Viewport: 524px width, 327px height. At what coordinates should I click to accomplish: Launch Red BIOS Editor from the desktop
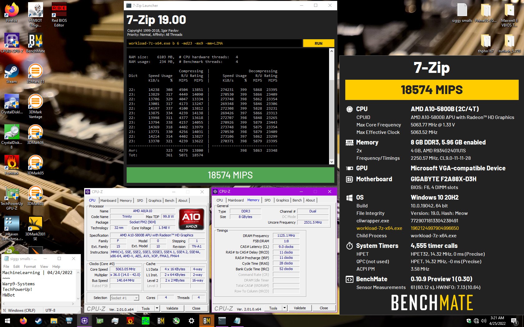[59, 14]
